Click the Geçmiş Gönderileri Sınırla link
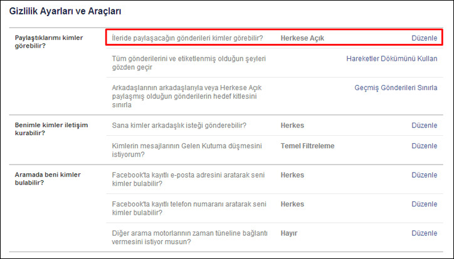Image resolution: width=454 pixels, height=259 pixels. (x=396, y=88)
